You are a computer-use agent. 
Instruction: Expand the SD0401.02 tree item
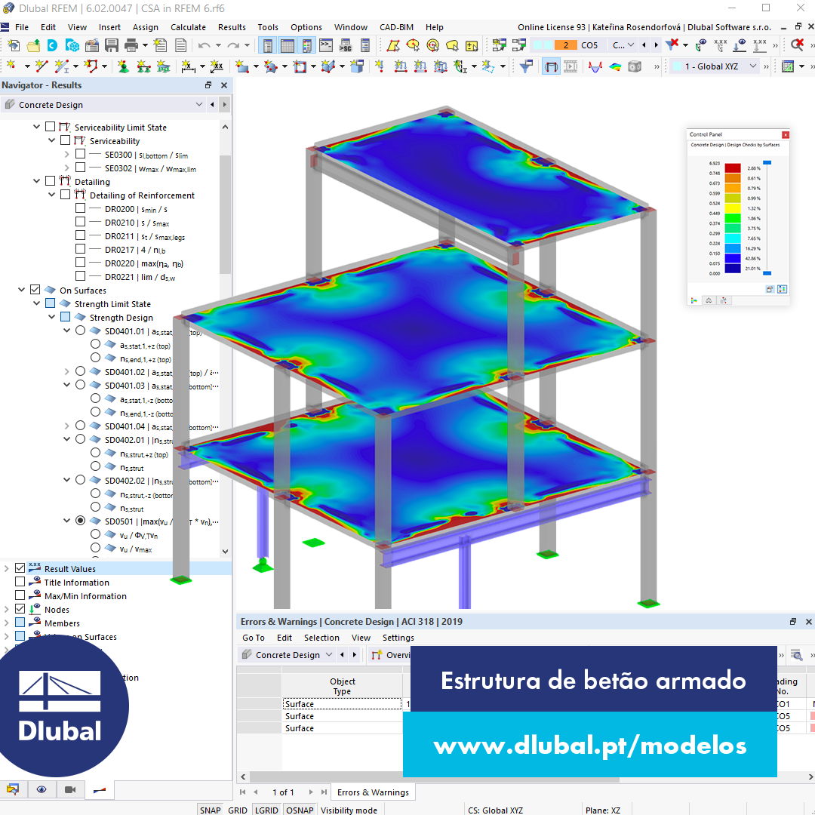(x=66, y=371)
